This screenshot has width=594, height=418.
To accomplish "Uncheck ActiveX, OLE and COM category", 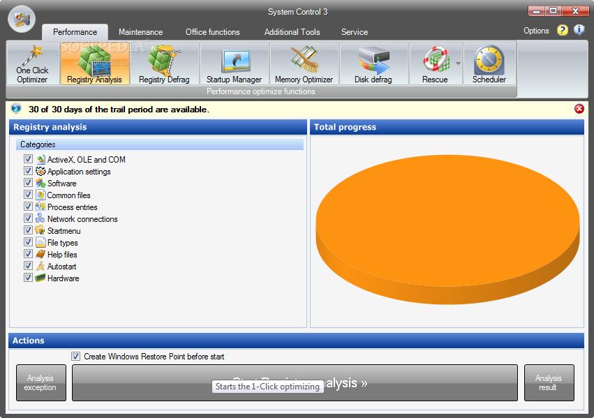I will pyautogui.click(x=28, y=159).
